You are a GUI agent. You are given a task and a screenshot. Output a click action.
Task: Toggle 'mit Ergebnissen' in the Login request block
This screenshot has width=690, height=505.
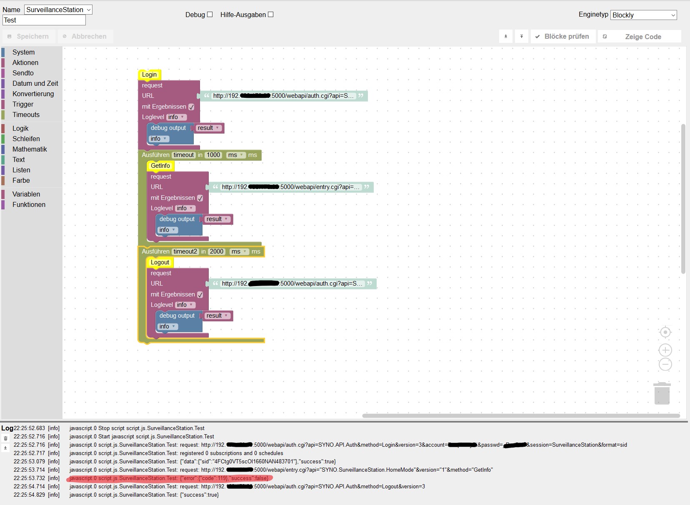click(x=191, y=107)
